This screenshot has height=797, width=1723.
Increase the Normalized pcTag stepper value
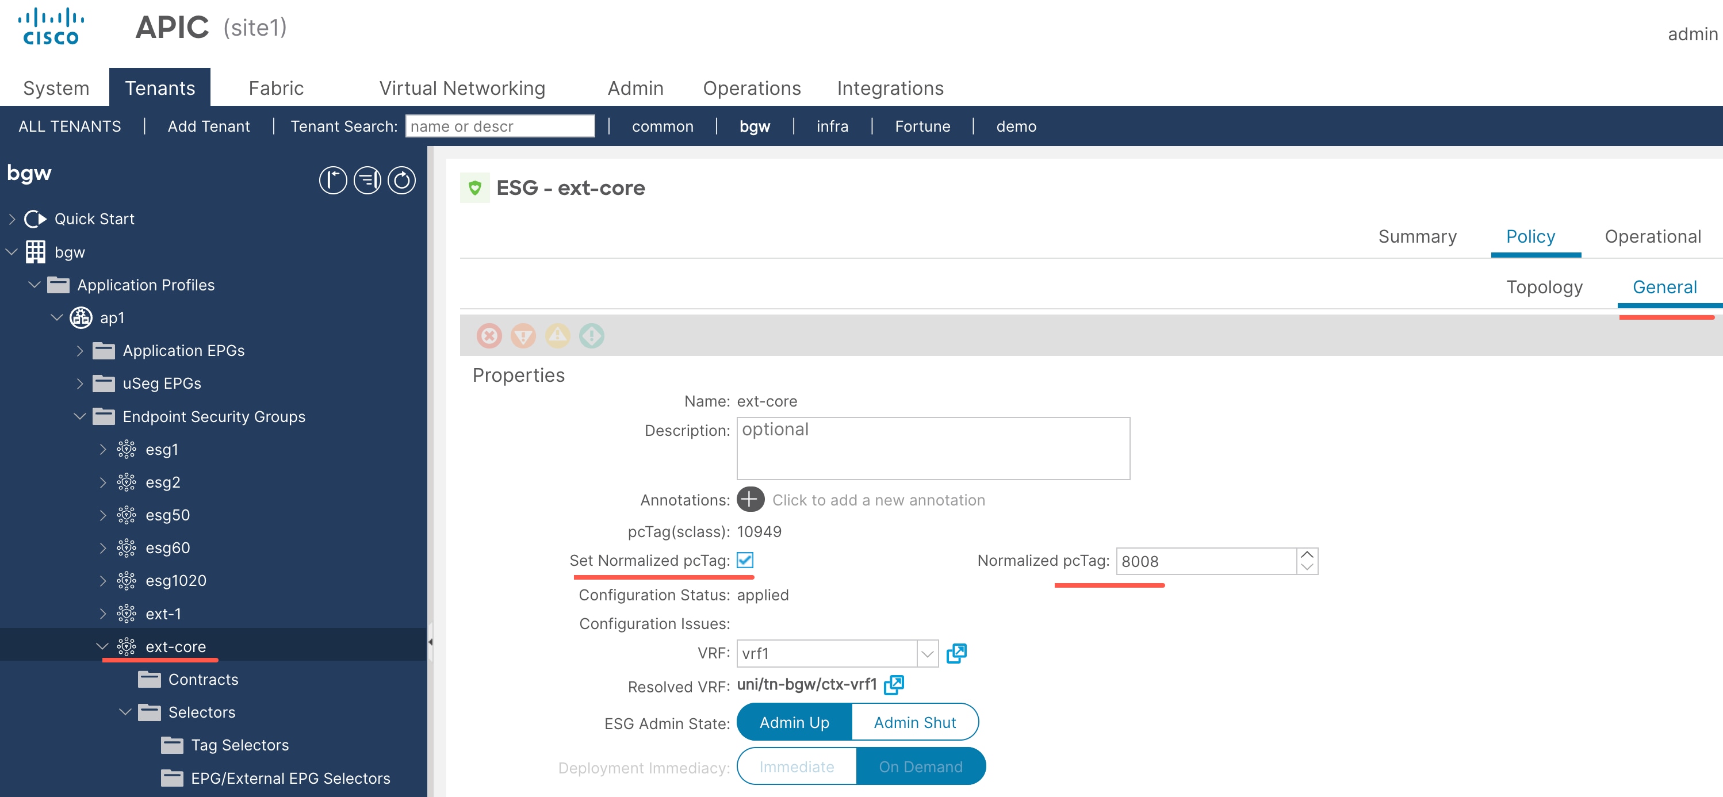(1308, 555)
